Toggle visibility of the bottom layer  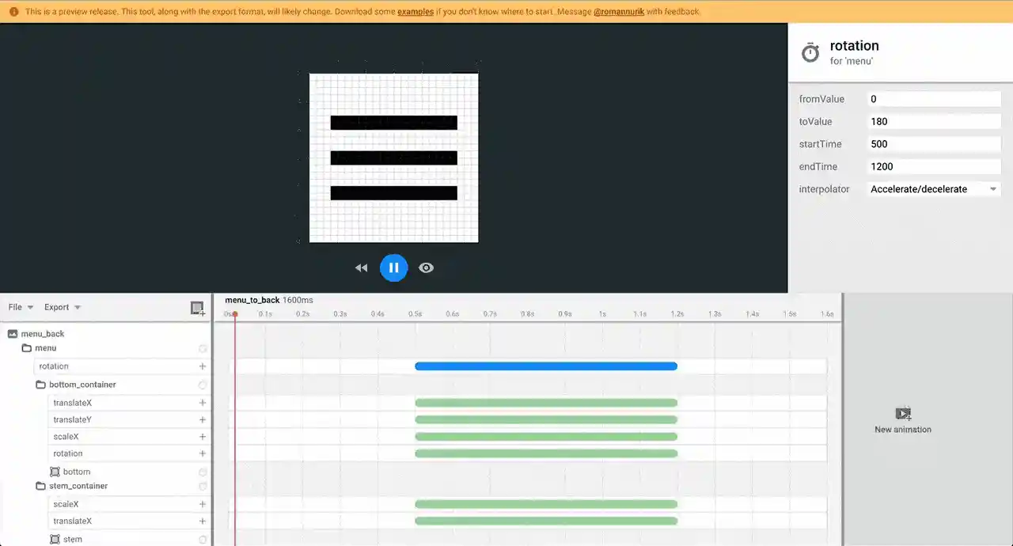click(x=203, y=471)
